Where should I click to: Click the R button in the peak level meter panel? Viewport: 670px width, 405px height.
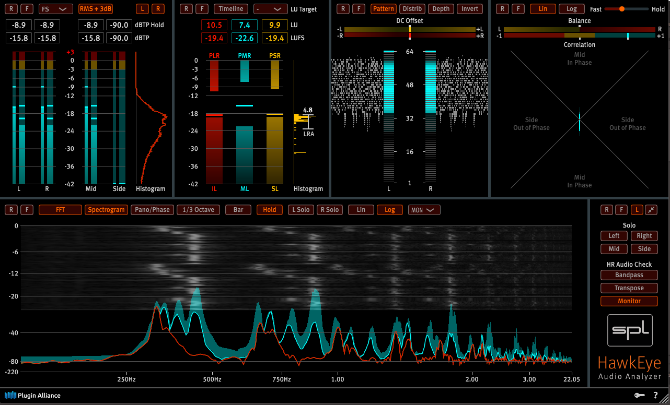click(11, 9)
